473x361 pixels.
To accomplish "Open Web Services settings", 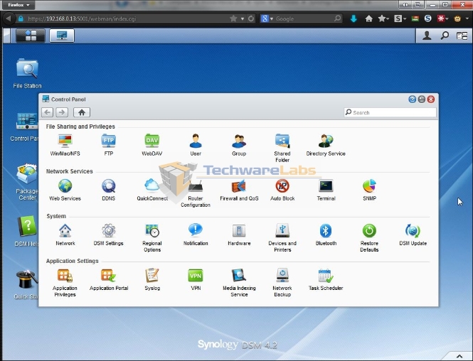I will (x=65, y=190).
